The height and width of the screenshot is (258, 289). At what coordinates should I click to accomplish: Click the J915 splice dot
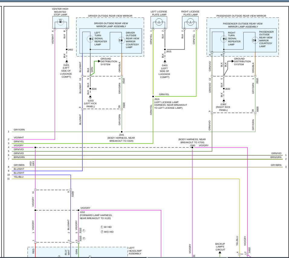point(165,50)
